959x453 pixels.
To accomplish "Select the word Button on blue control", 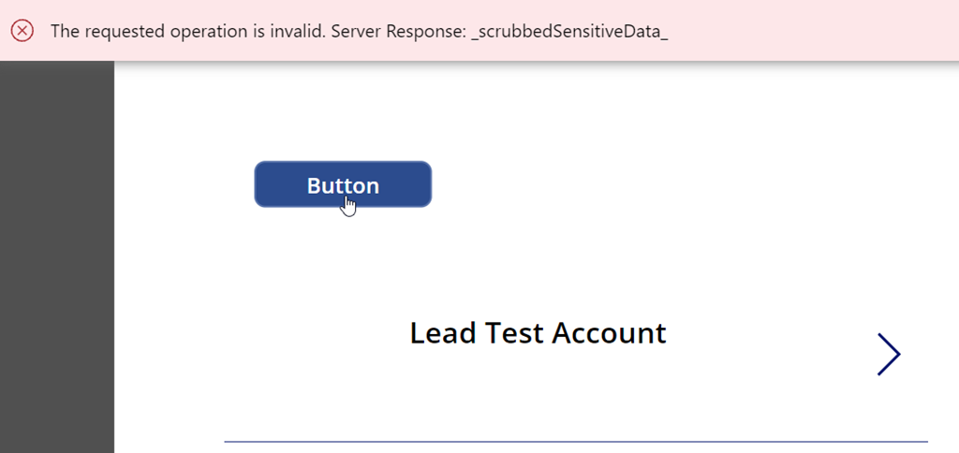I will [x=343, y=185].
